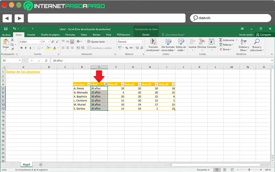Open the Archivo tab
The height and width of the screenshot is (172, 275).
point(6,35)
